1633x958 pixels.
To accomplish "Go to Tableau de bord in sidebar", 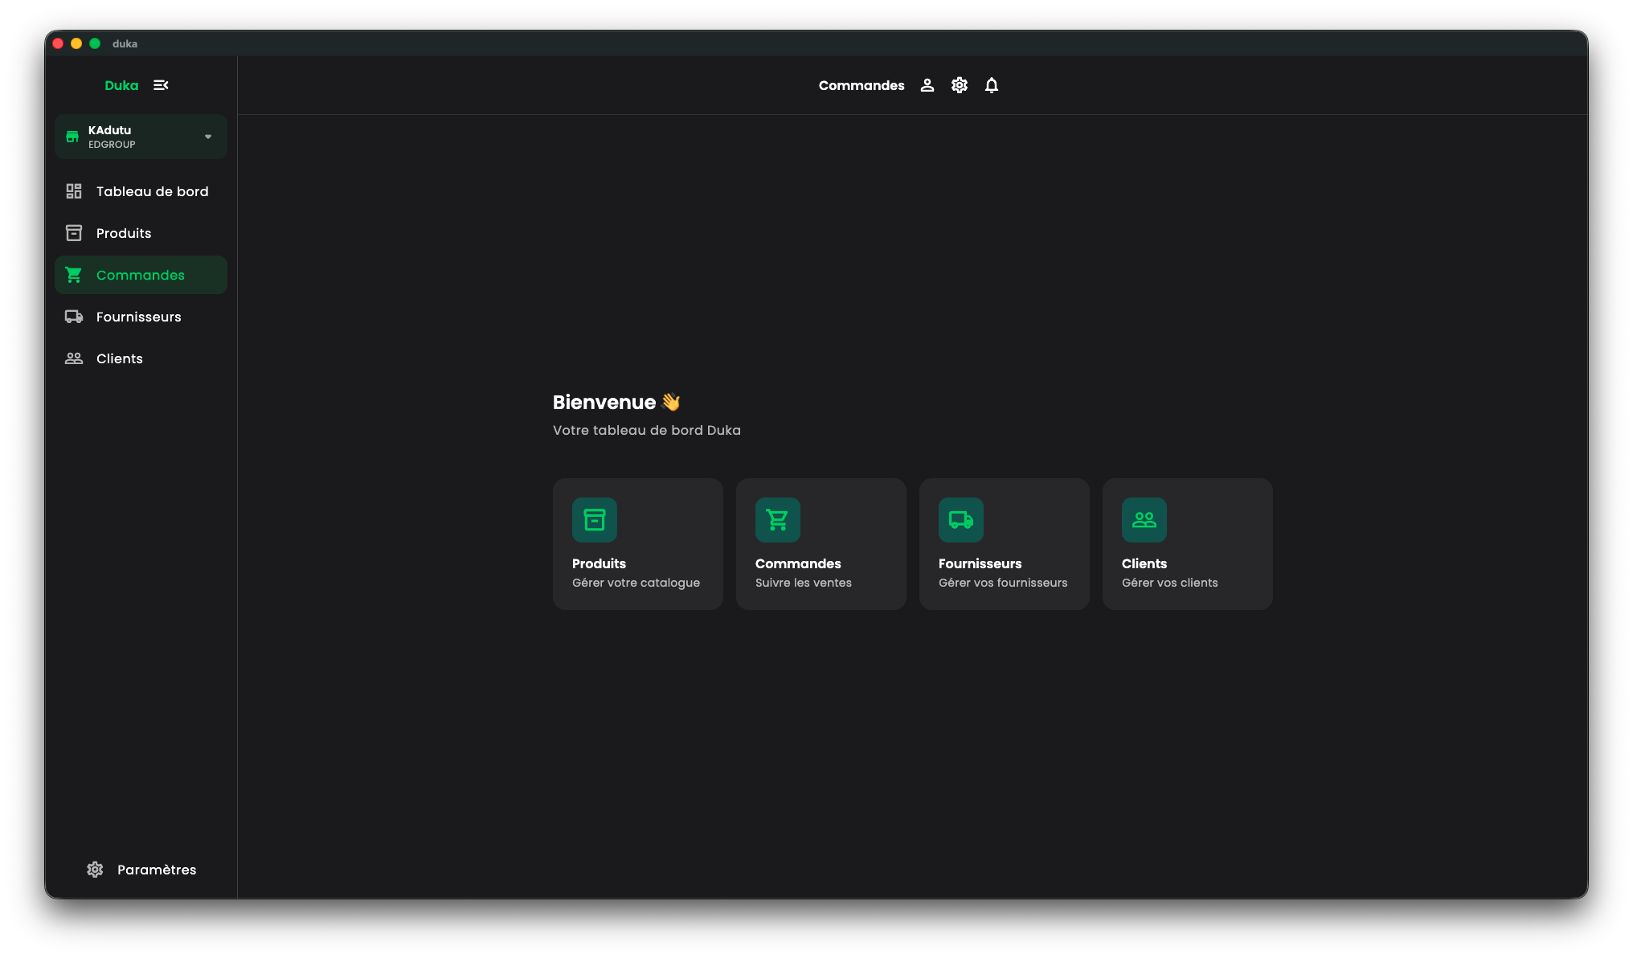I will 152,191.
